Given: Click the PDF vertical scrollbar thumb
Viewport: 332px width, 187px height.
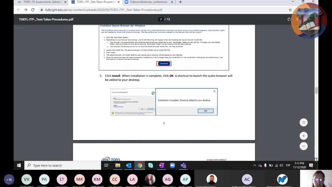Looking at the screenshot, I should (x=316, y=91).
